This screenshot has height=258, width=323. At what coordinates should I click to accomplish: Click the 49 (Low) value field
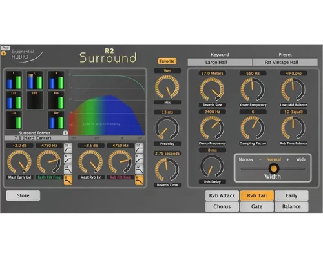[x=293, y=74]
